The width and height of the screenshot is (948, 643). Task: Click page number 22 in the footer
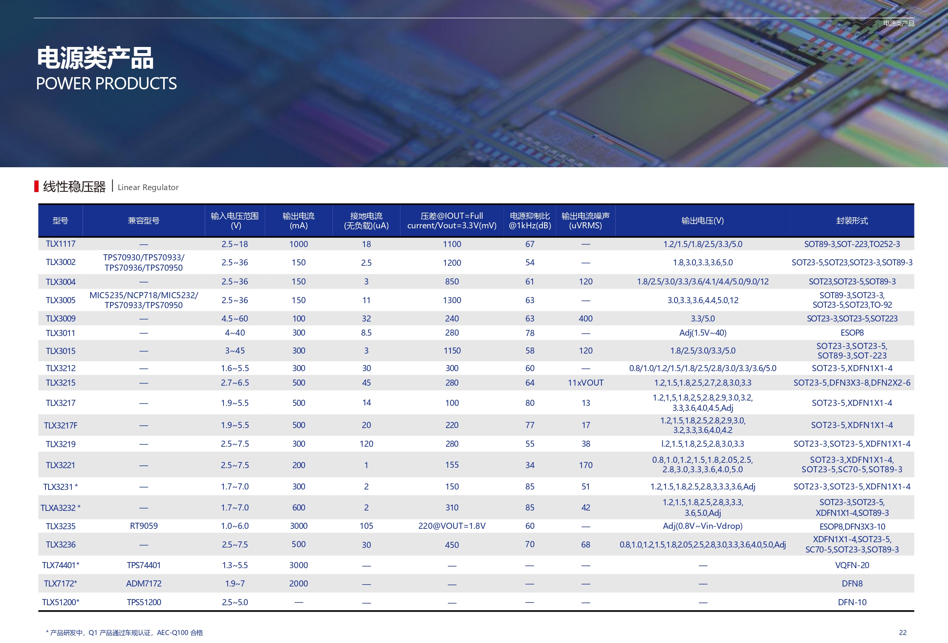(x=902, y=632)
